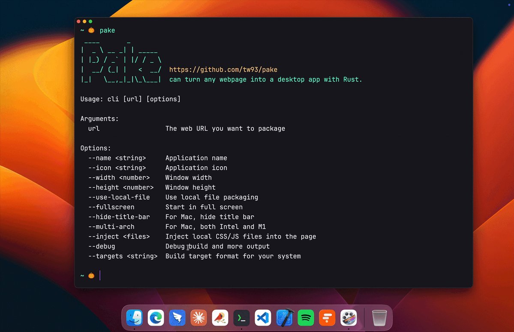Click the typed "pake" command on first line
514x332 pixels.
(107, 30)
